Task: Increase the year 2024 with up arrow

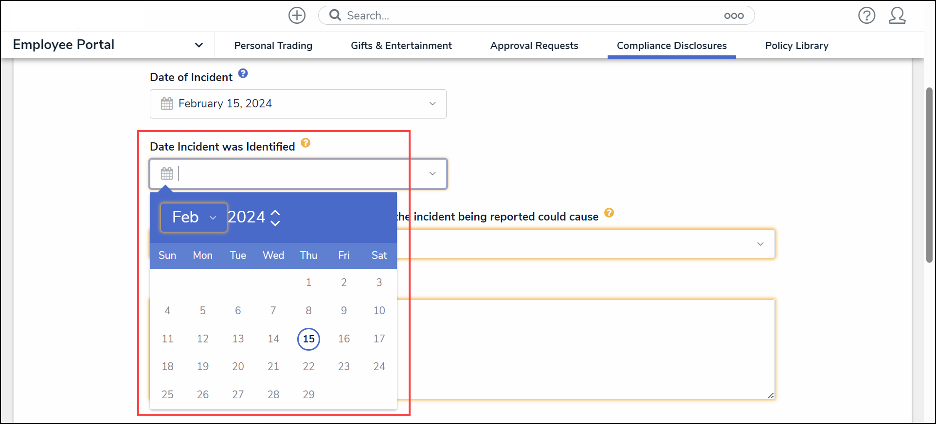Action: click(275, 212)
